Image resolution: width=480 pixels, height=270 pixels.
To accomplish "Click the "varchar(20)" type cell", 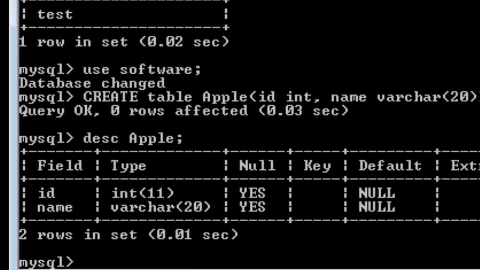I will [161, 207].
